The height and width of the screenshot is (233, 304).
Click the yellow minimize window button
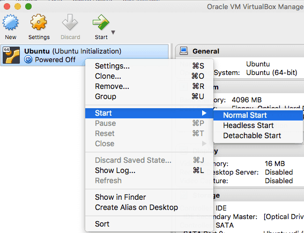tap(18, 6)
